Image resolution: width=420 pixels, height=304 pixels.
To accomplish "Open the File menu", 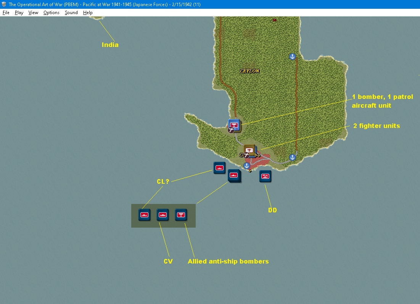I will tap(6, 13).
